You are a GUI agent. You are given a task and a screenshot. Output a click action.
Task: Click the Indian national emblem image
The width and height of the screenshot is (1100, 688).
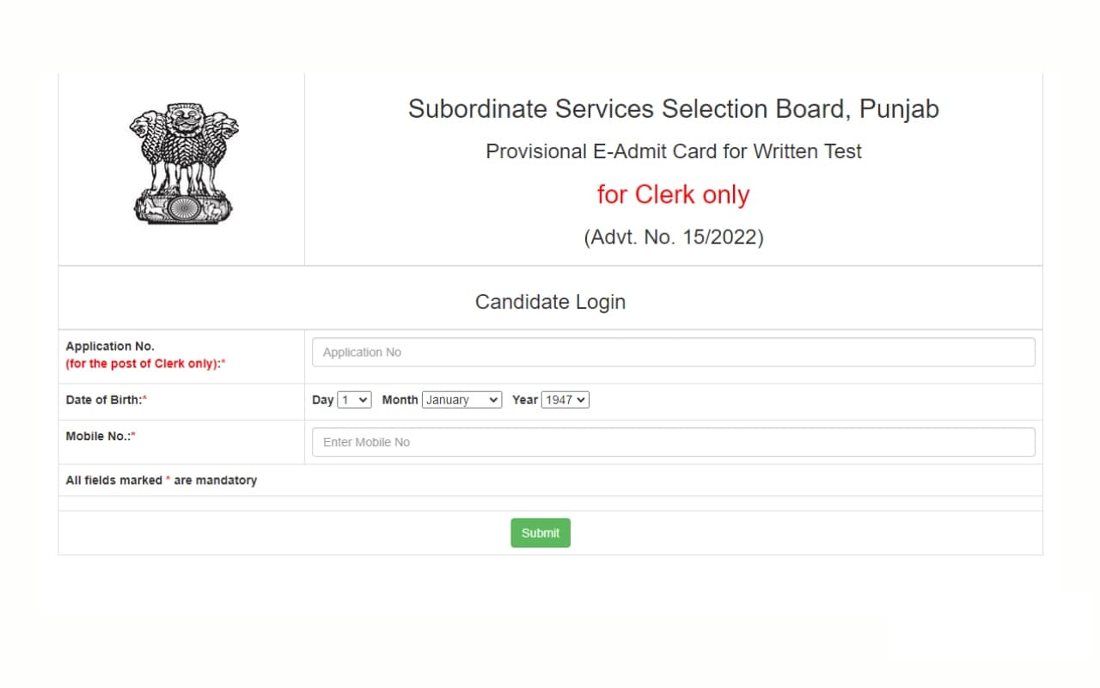point(182,163)
